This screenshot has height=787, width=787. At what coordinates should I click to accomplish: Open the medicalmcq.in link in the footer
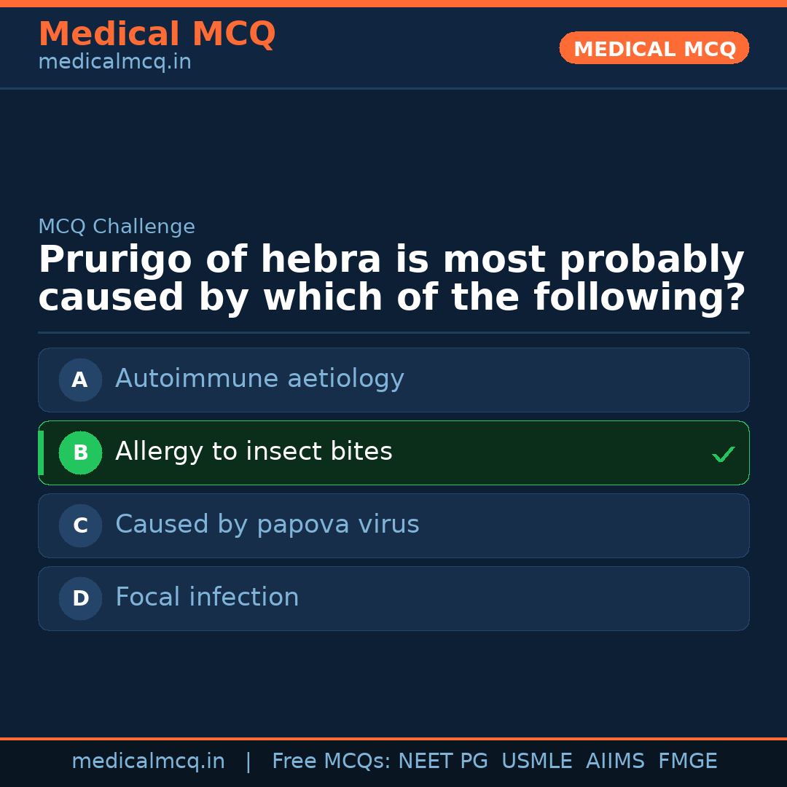pos(148,761)
